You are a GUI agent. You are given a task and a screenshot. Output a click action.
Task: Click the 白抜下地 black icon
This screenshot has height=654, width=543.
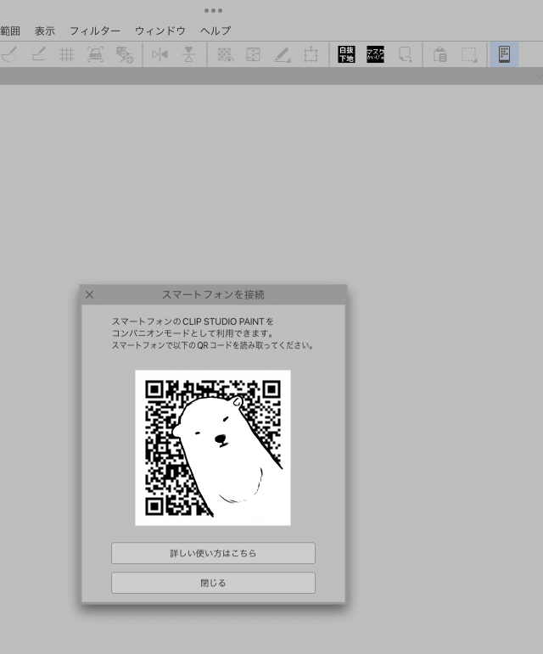pyautogui.click(x=346, y=54)
